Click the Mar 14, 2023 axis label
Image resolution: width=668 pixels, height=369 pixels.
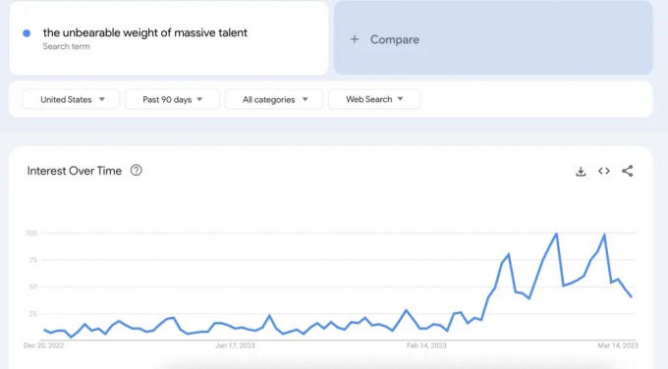tap(618, 345)
